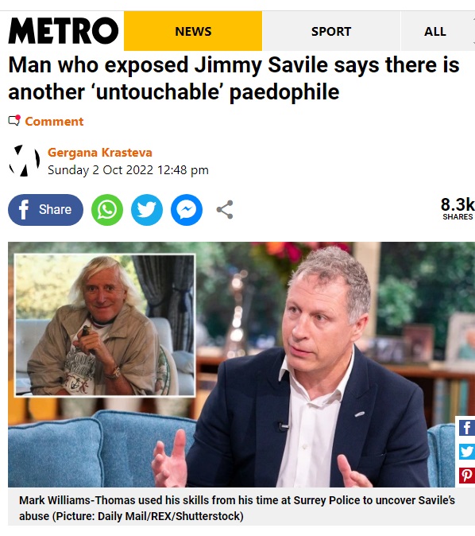Click the comment bubble icon
The image size is (475, 536).
[14, 121]
